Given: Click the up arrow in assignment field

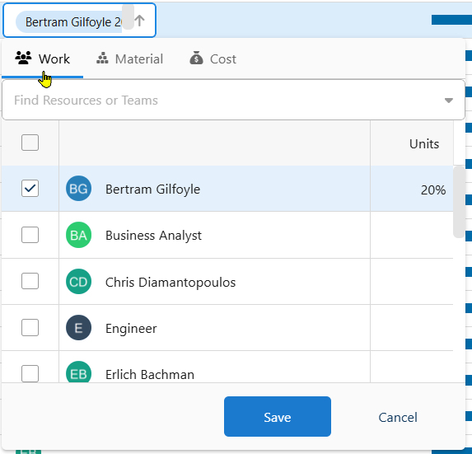Looking at the screenshot, I should click(x=139, y=21).
